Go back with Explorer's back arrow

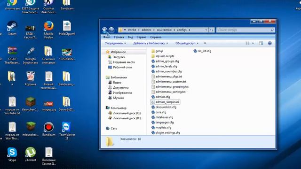[104, 30]
